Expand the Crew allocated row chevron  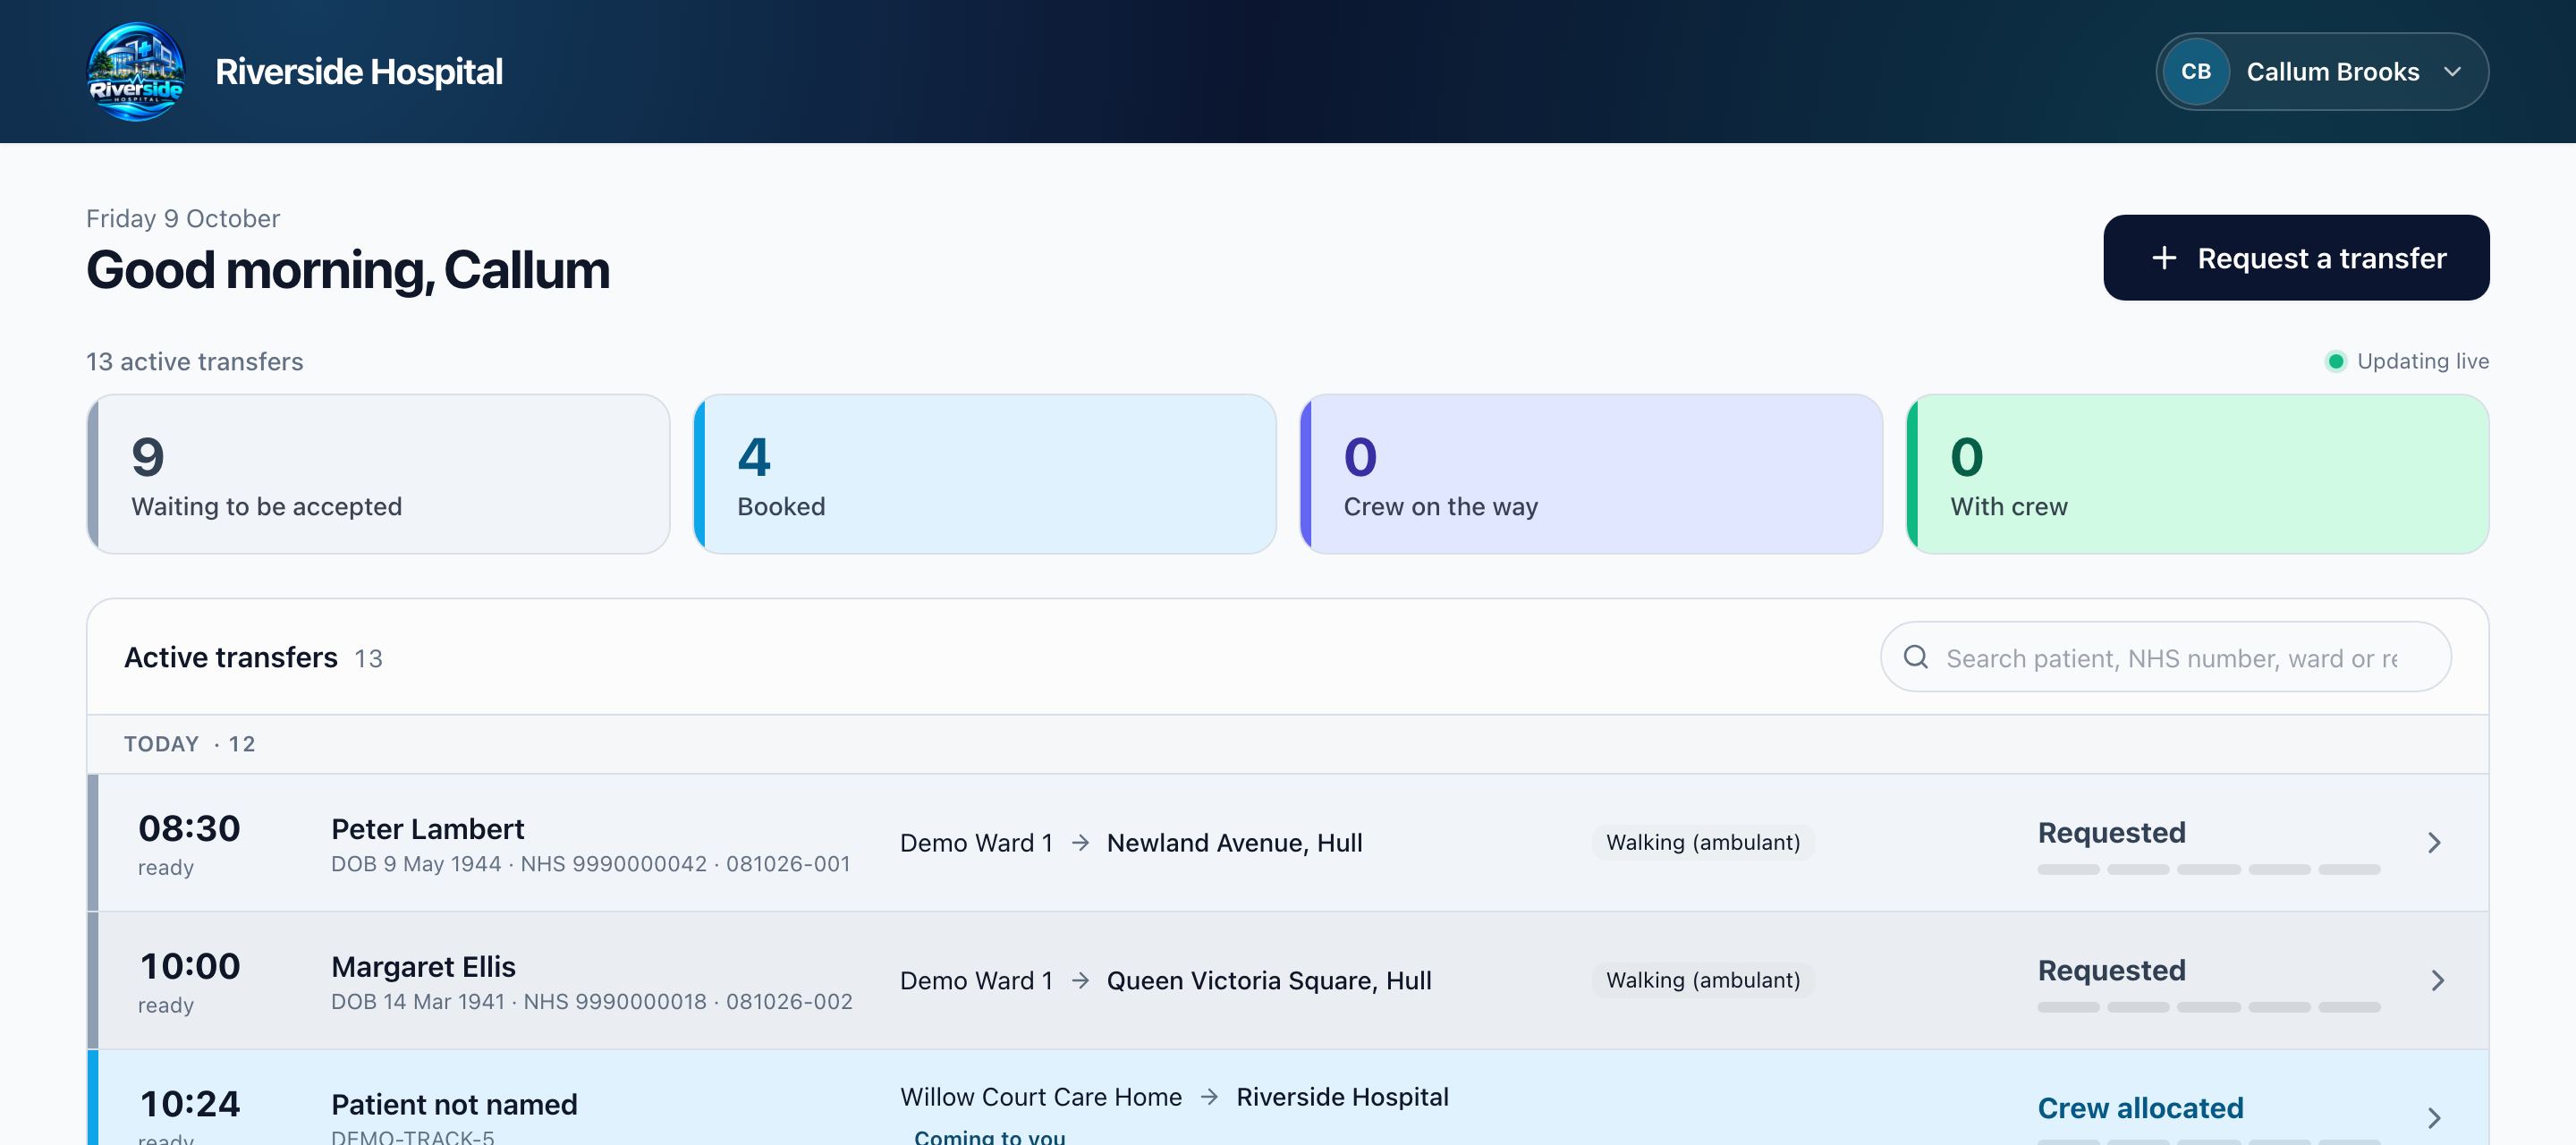pyautogui.click(x=2435, y=1118)
